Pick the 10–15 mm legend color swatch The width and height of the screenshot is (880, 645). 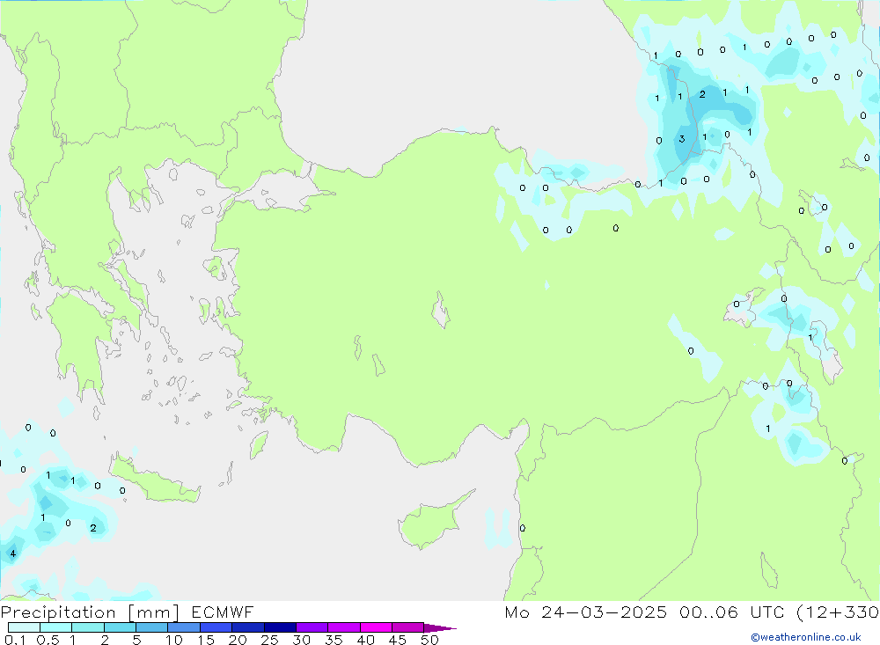click(x=184, y=627)
